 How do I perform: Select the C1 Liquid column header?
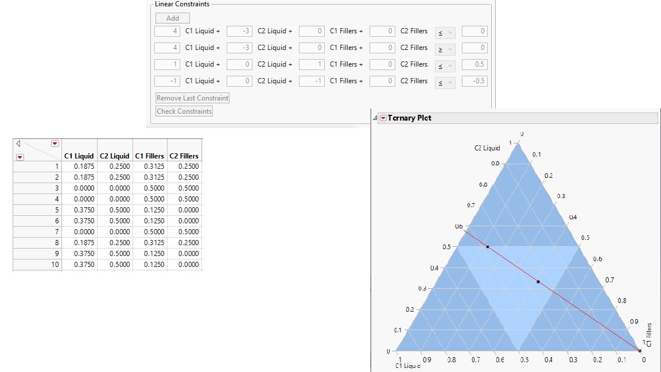[79, 156]
